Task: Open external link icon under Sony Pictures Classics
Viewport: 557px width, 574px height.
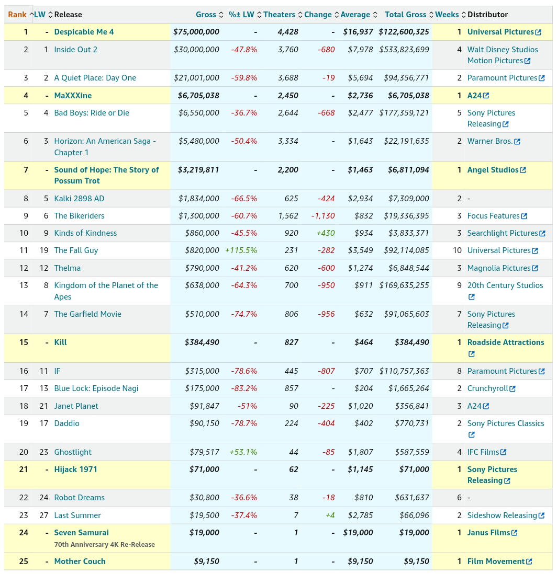Action: (472, 434)
